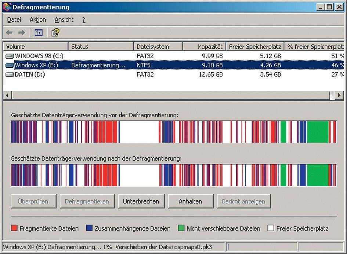Open the Datei menu
Screen dimensions: 347x254
[14, 20]
